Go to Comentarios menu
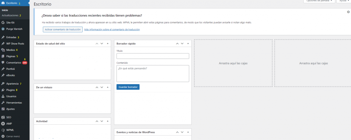This screenshot has width=351, height=140. 14,63
